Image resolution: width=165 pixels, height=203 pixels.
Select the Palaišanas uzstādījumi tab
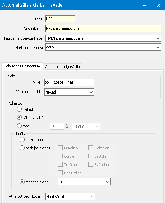tap(22, 66)
